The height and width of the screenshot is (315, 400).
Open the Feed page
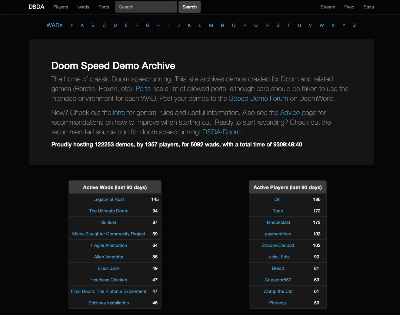(349, 7)
